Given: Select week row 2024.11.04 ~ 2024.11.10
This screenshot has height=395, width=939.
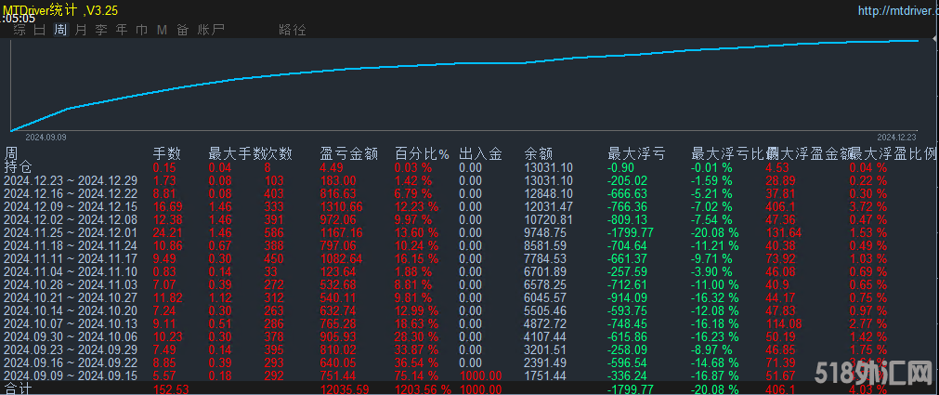Looking at the screenshot, I should 71,271.
